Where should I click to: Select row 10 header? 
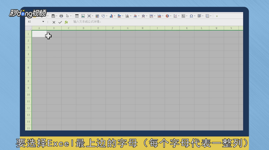[x=28, y=94]
